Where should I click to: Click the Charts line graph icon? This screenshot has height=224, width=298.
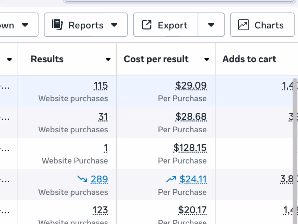point(243,25)
